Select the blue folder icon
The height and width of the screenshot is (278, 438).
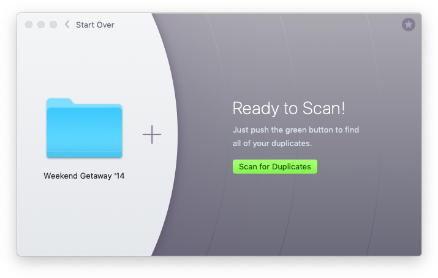[x=85, y=129]
